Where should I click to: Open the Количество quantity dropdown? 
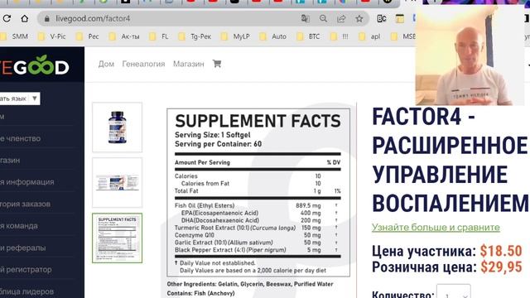(x=453, y=293)
